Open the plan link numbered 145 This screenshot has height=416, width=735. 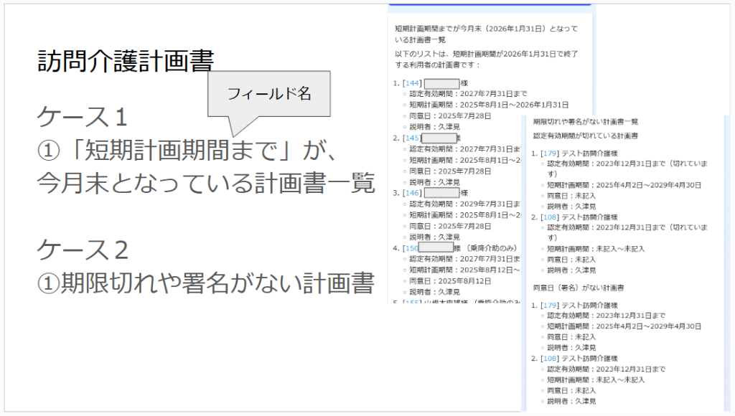411,138
